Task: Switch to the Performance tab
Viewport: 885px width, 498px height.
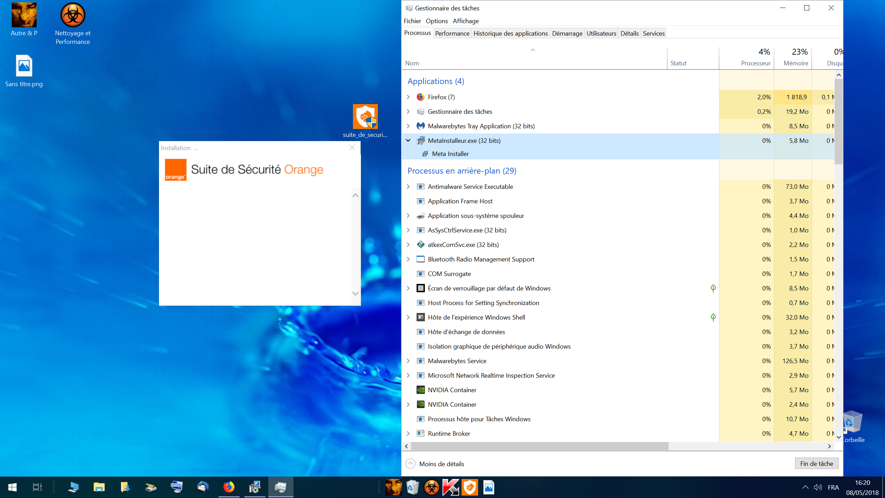Action: [452, 34]
